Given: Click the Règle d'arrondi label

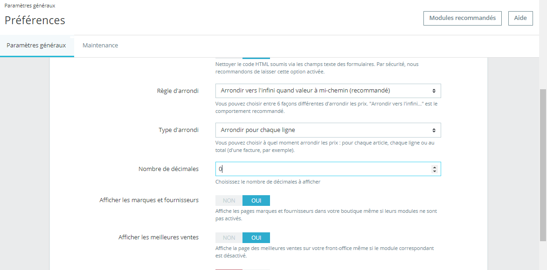Looking at the screenshot, I should (x=178, y=91).
